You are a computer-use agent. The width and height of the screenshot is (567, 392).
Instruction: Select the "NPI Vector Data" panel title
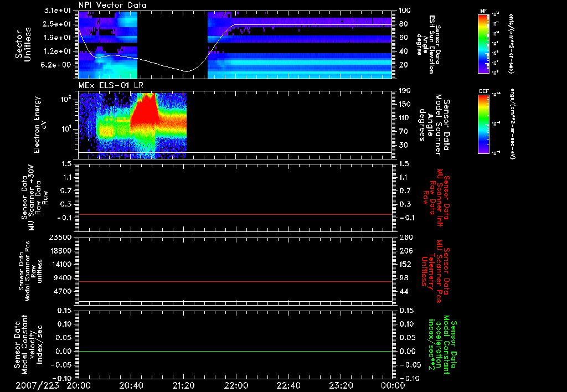[112, 5]
